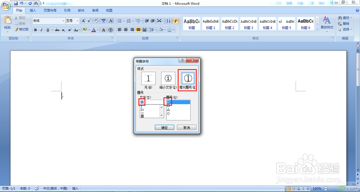Switch to the 视图 tab
The image size is (360, 192).
pyautogui.click(x=109, y=10)
